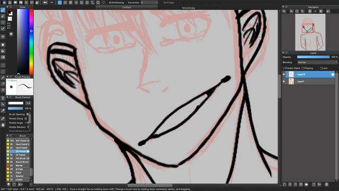Select grunge brush
The image size is (339, 191).
coord(18,169)
